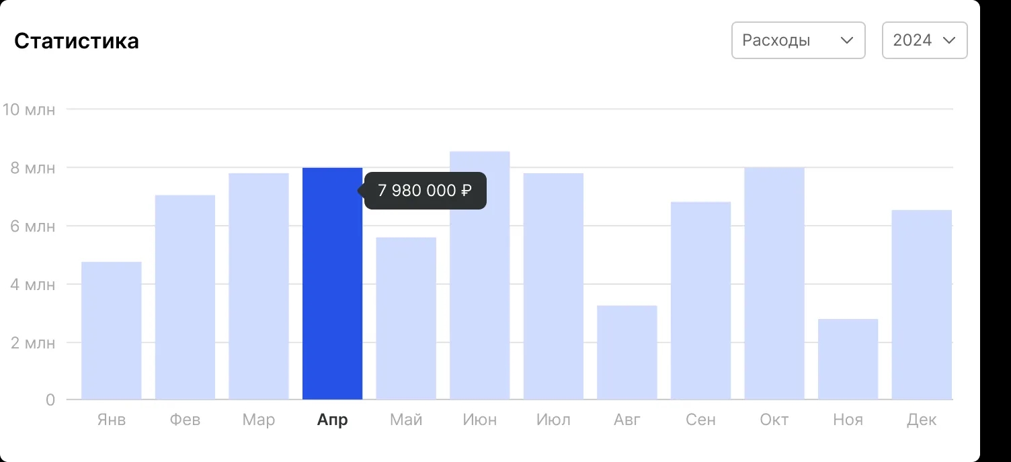Click the Апр month label
The height and width of the screenshot is (462, 1011).
click(332, 420)
